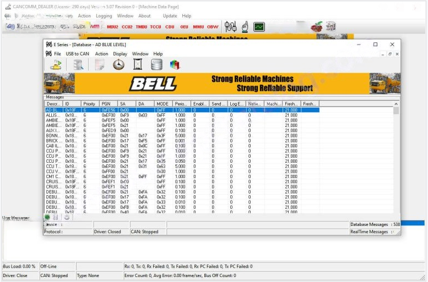Open the green oscilloscope monitor icon
Image resolution: width=428 pixels, height=282 pixels.
click(259, 27)
